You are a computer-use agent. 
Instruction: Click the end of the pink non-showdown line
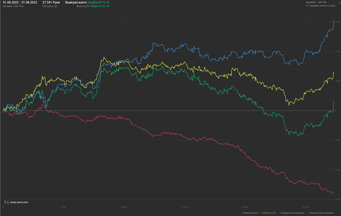[334, 192]
